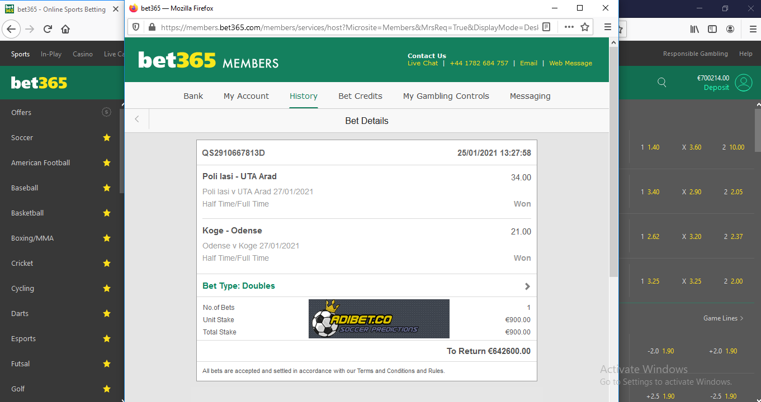
Task: Expand Game Lines chevron
Action: point(742,318)
